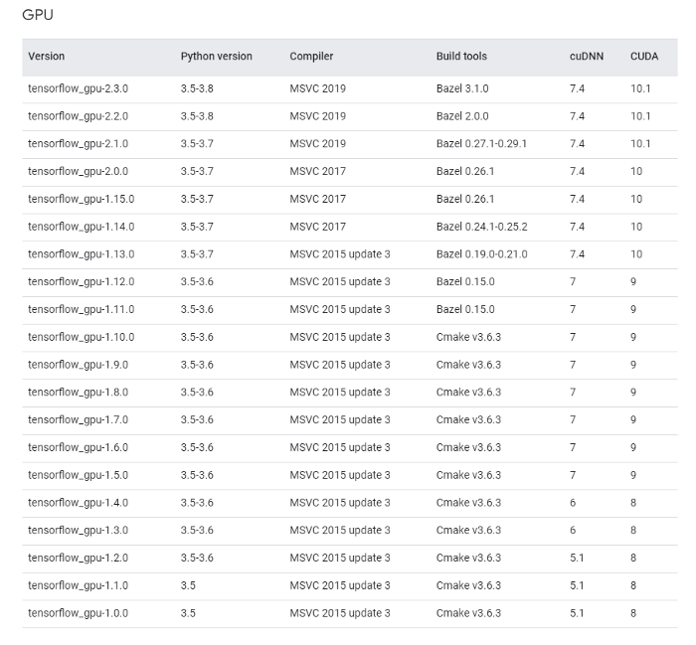
Task: Select the tensorflow_gpu-1.0.0 version cell
Action: click(78, 614)
